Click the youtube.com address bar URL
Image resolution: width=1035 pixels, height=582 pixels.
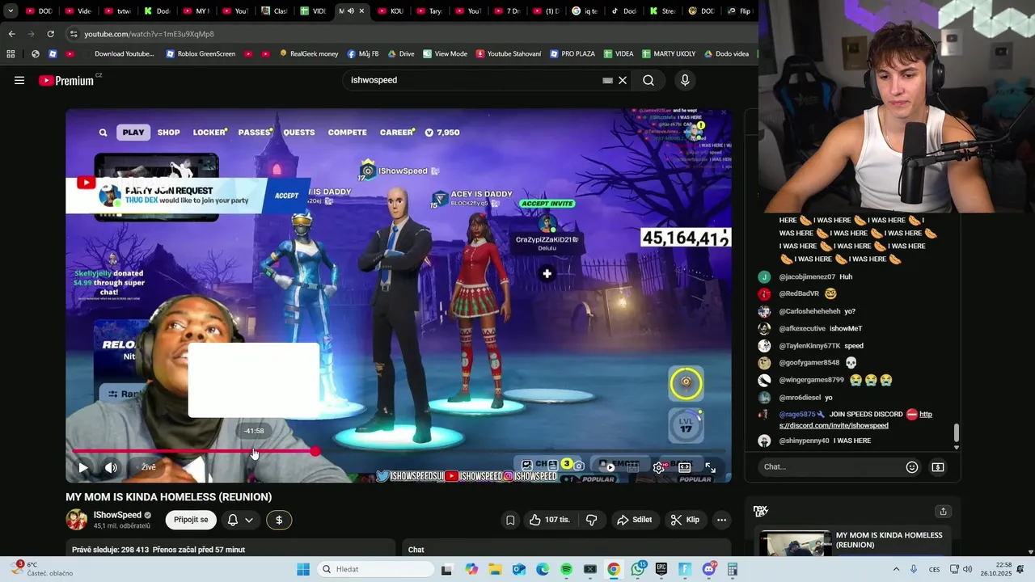click(x=150, y=34)
